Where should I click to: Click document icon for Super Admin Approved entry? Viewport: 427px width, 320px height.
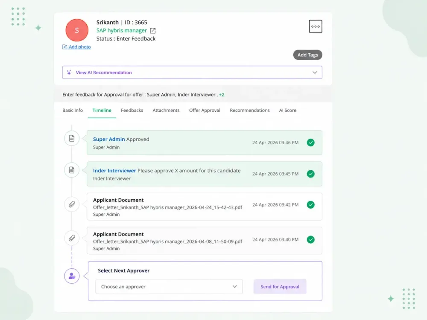[72, 138]
